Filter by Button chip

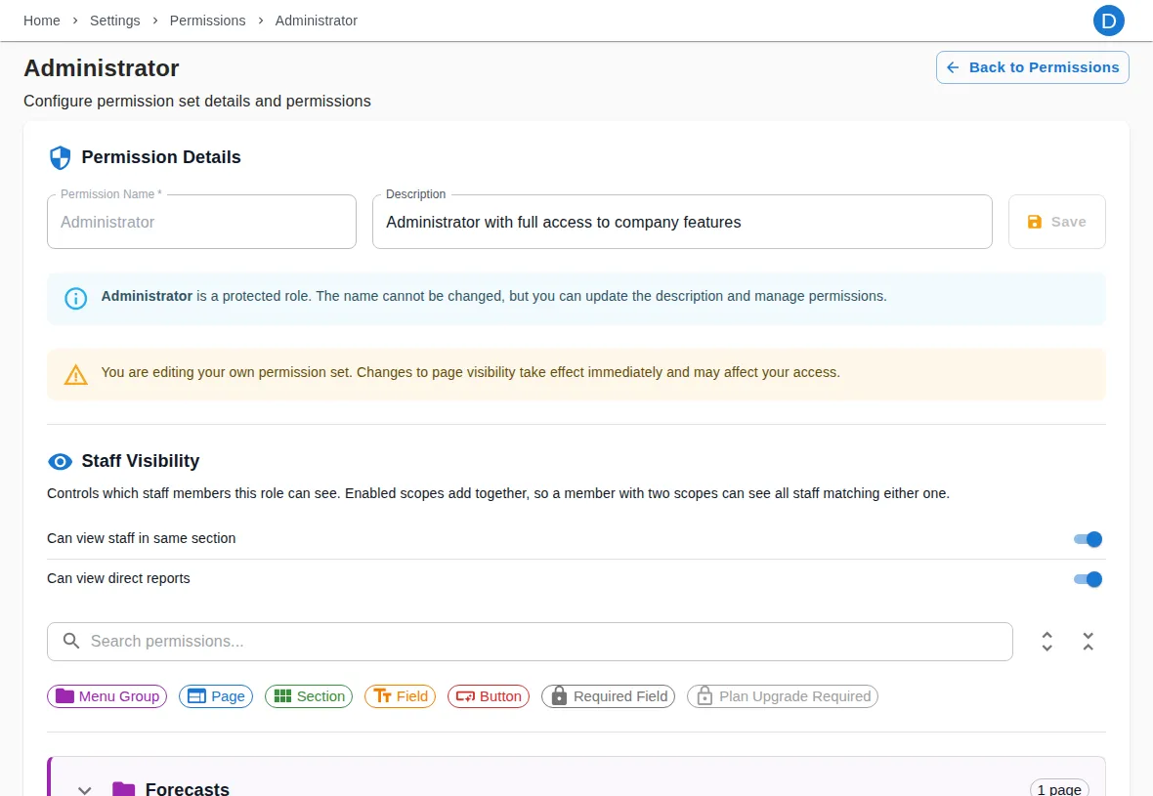tap(489, 696)
